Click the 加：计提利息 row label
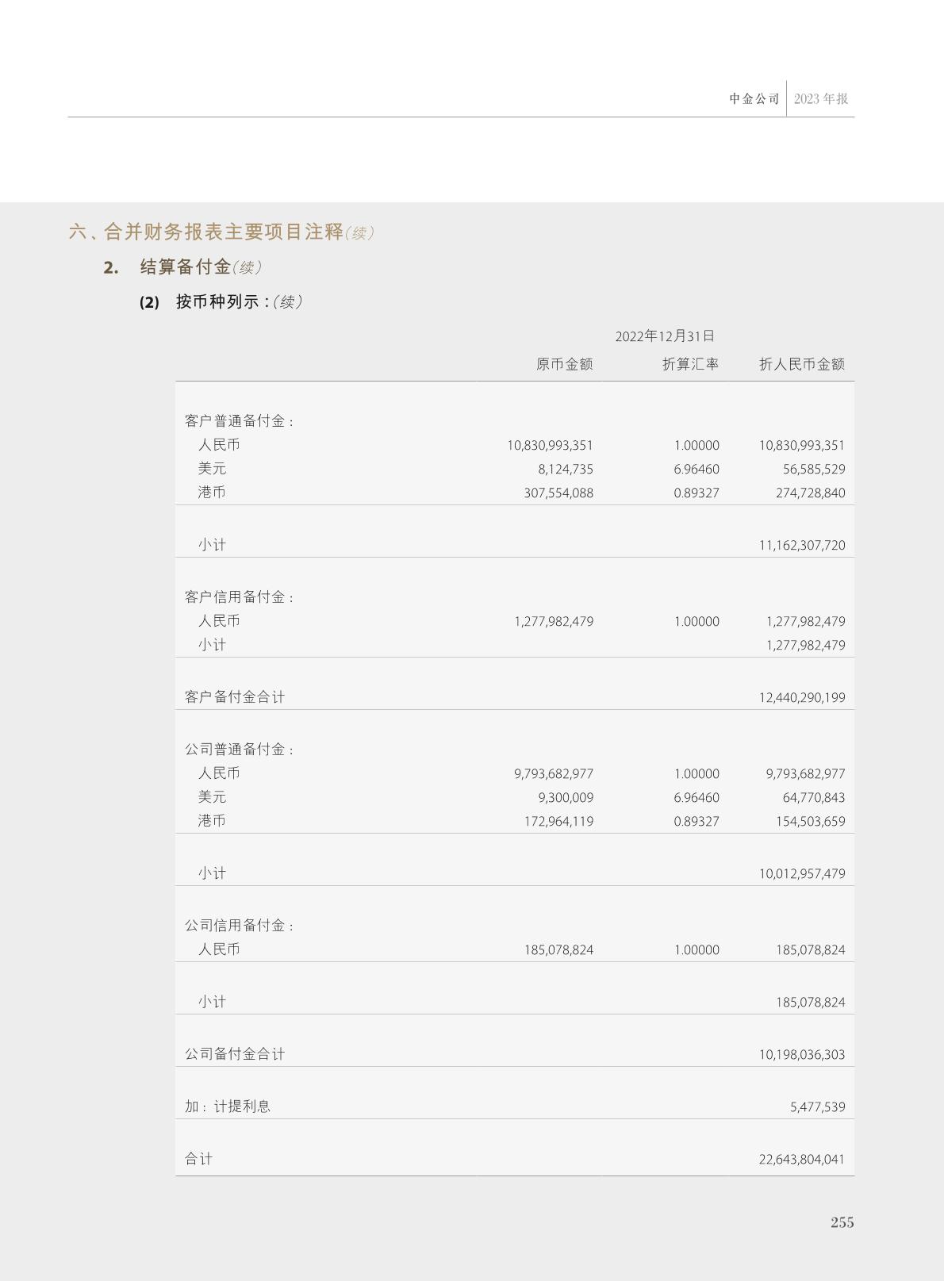944x1281 pixels. (228, 1106)
